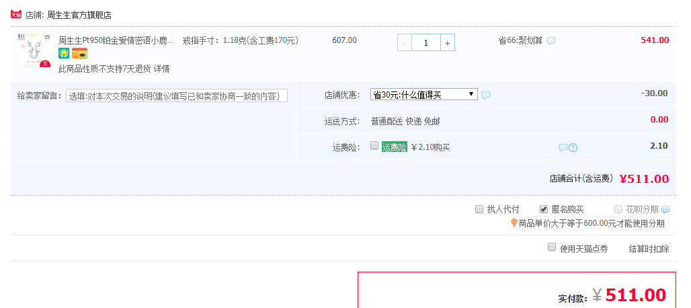This screenshot has height=308, width=691.
Task: Click the discount amount -30.00
Action: (655, 93)
